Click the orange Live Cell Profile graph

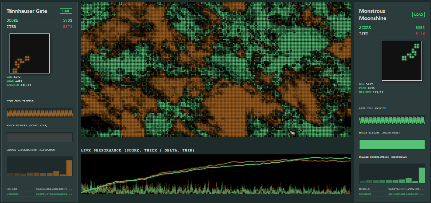tap(40, 113)
